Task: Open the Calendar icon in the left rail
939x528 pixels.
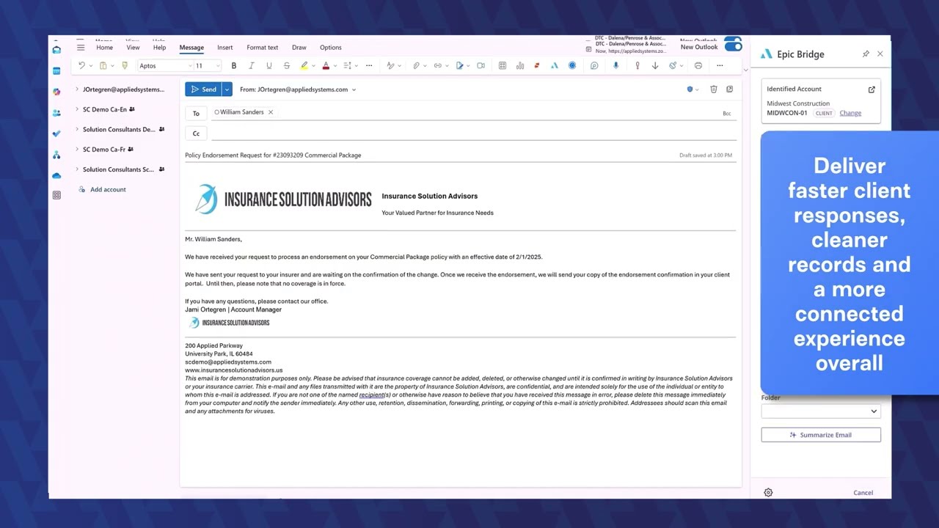Action: [x=56, y=71]
